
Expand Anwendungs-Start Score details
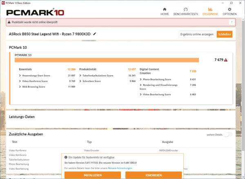pyautogui.click(x=20, y=76)
